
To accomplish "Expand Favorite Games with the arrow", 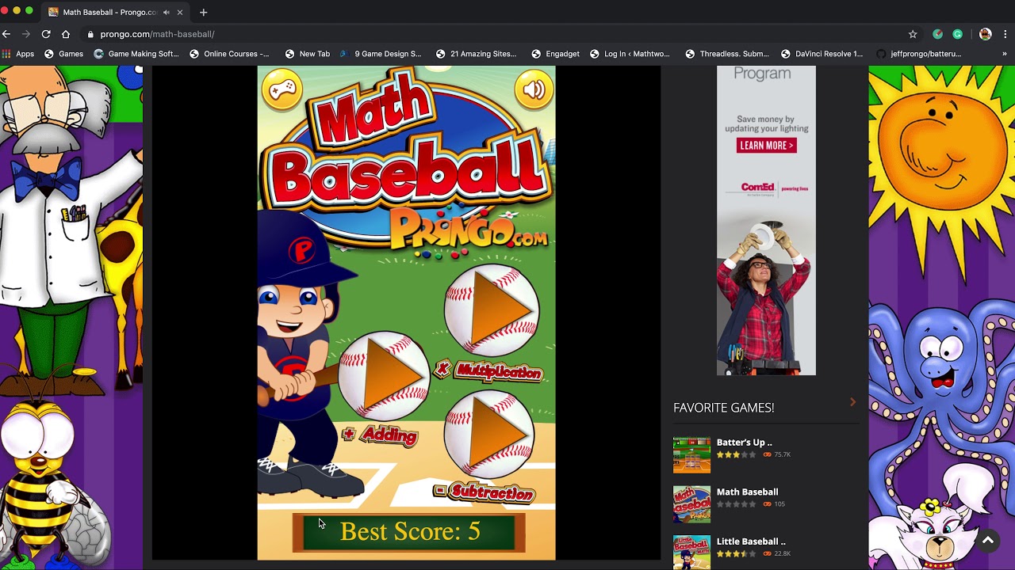I will 852,402.
